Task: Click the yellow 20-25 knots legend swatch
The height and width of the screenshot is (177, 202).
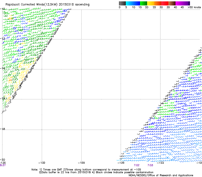Action: tap(151, 3)
